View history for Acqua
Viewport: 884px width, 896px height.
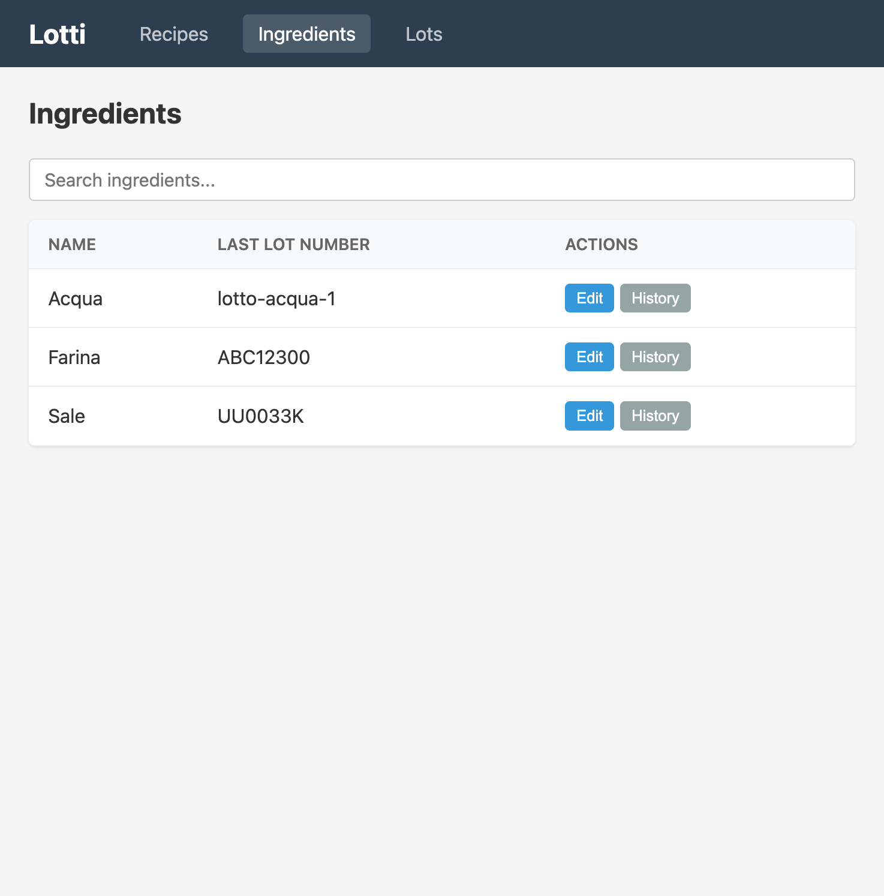click(655, 298)
